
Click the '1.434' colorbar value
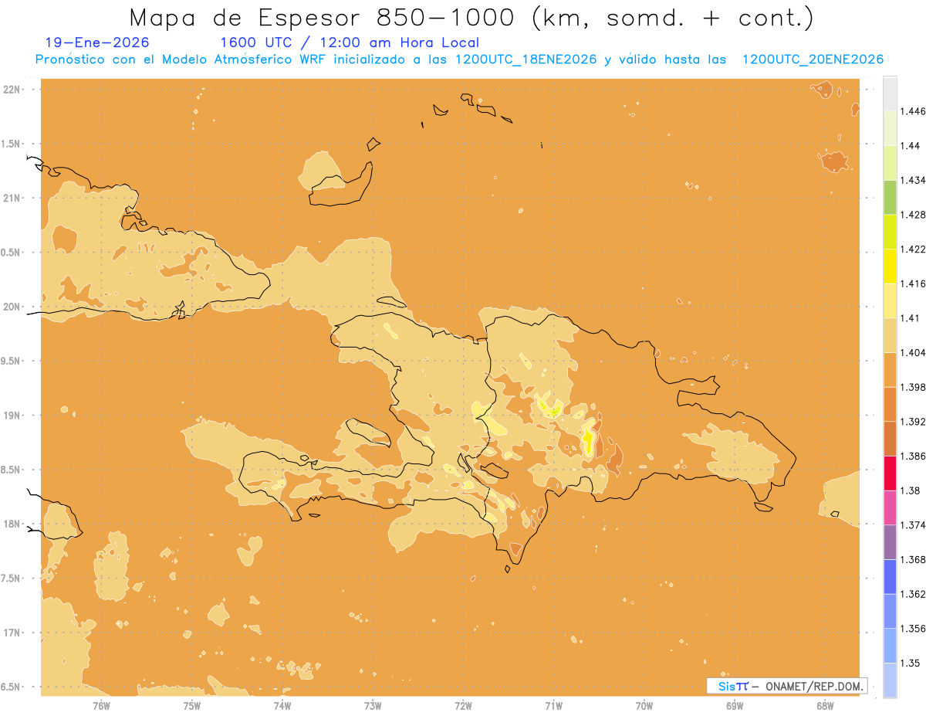[x=913, y=180]
